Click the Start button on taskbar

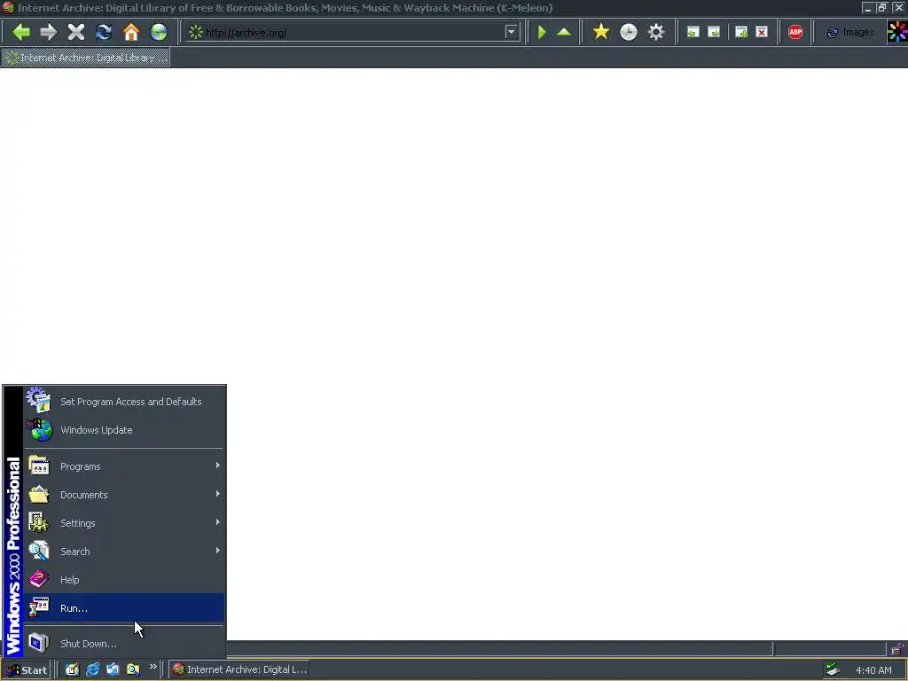coord(26,670)
